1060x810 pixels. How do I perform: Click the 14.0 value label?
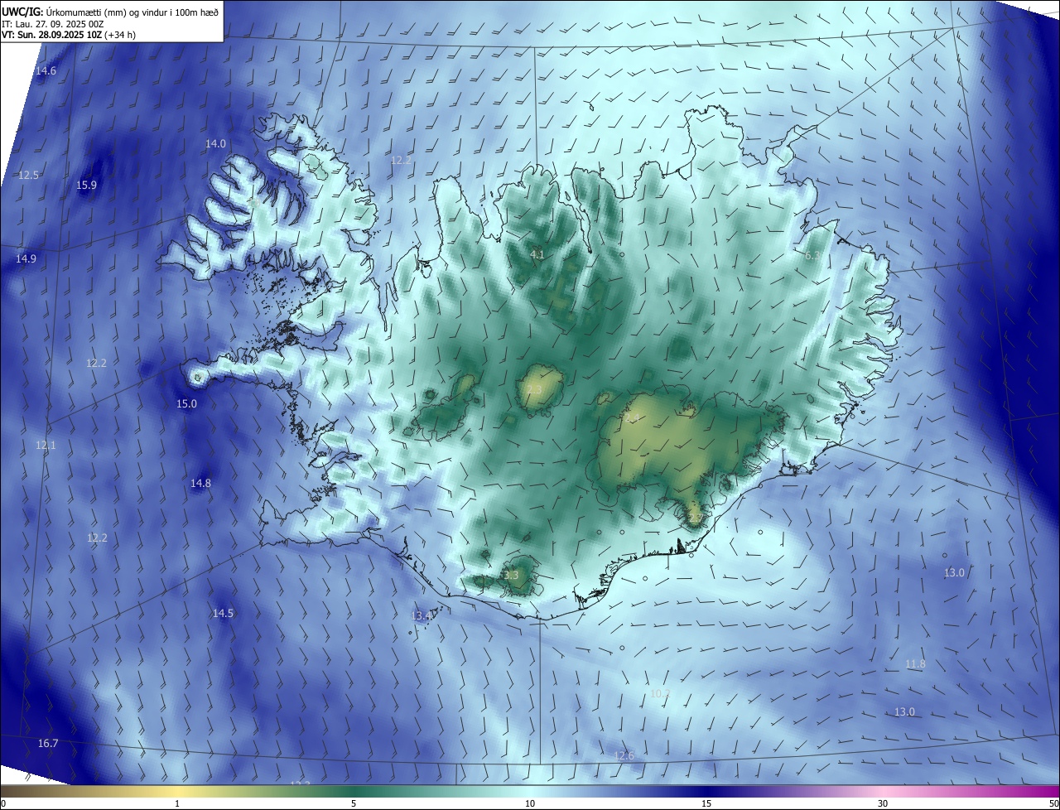[x=215, y=143]
